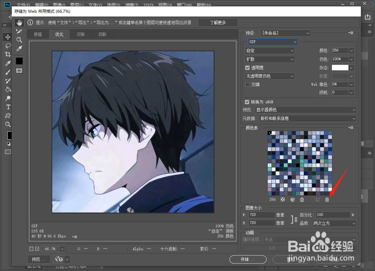Click the H height 720 field
The width and height of the screenshot is (375, 271).
pos(262,223)
